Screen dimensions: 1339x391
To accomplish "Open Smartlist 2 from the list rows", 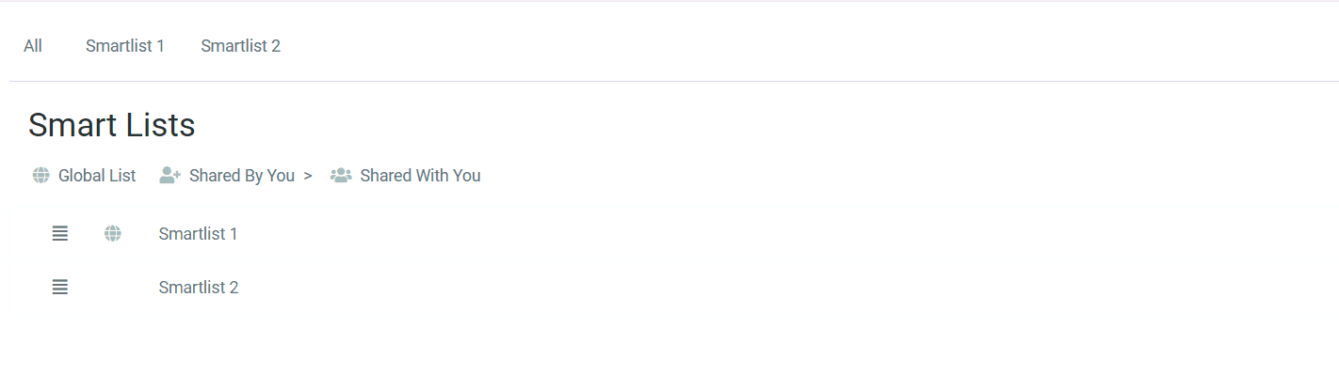I will (199, 288).
